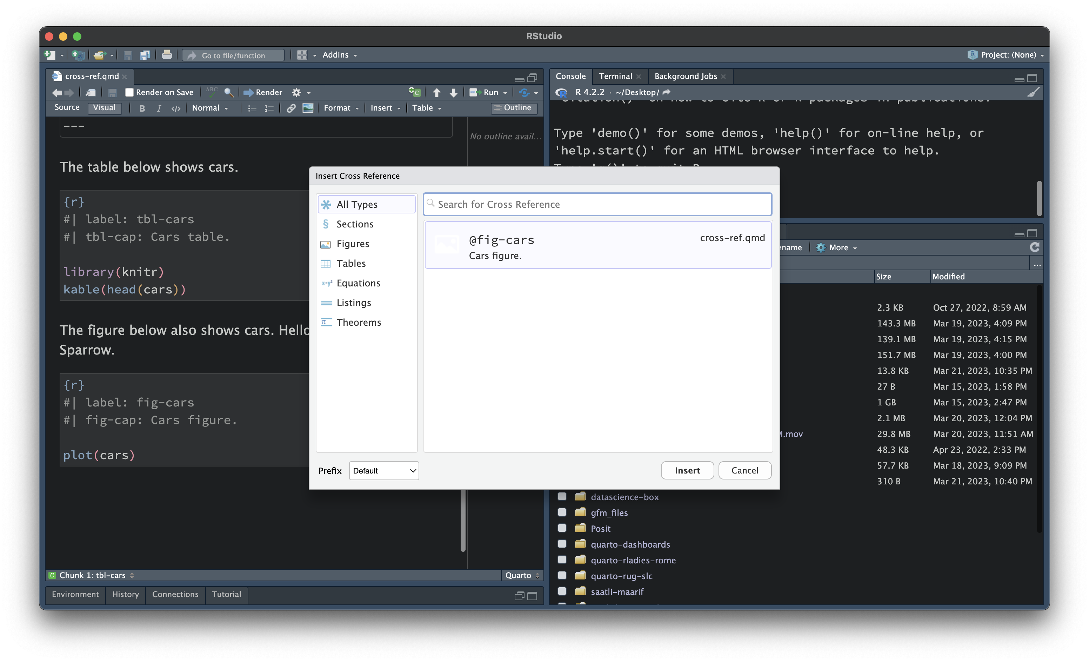Enable Render on Save
The image size is (1089, 662).
pyautogui.click(x=129, y=92)
